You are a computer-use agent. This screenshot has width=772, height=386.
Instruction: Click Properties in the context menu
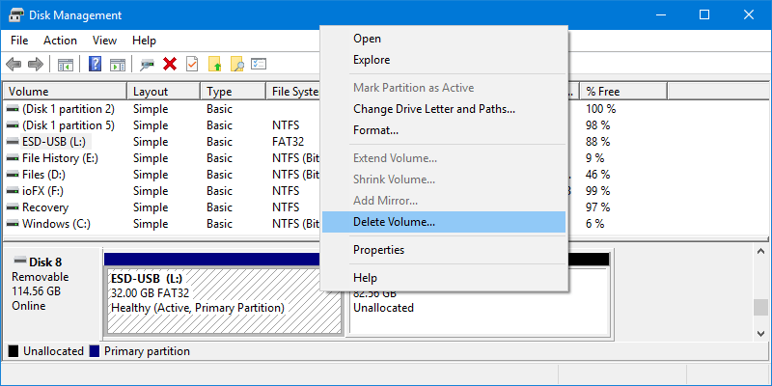pyautogui.click(x=378, y=250)
